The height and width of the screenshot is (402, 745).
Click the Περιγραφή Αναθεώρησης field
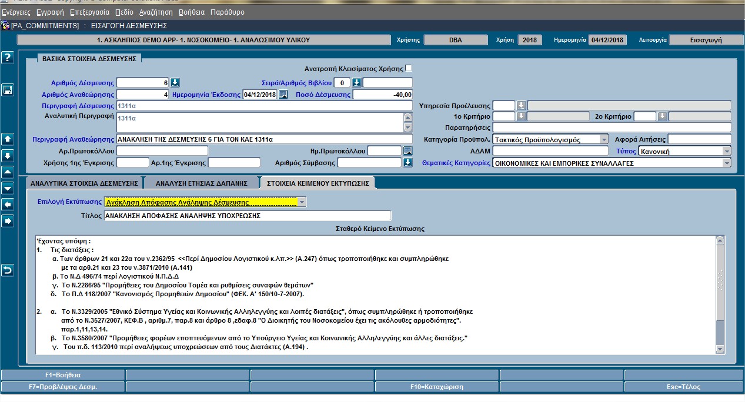265,139
